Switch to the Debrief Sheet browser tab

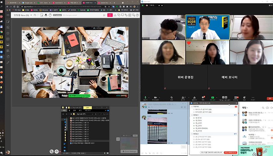point(104,3)
